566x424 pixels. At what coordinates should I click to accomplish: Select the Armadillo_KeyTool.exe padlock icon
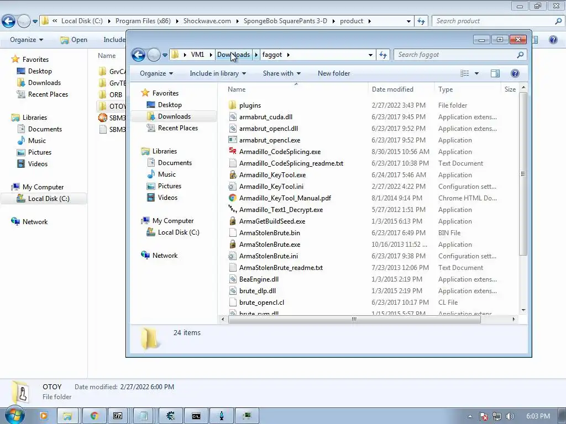point(233,175)
